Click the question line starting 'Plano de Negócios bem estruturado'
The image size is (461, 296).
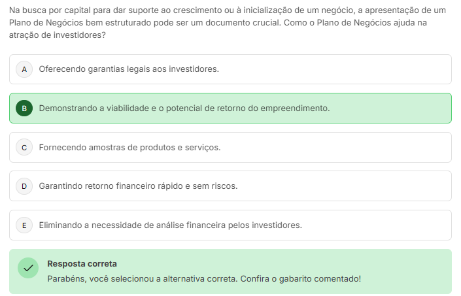tap(218, 23)
